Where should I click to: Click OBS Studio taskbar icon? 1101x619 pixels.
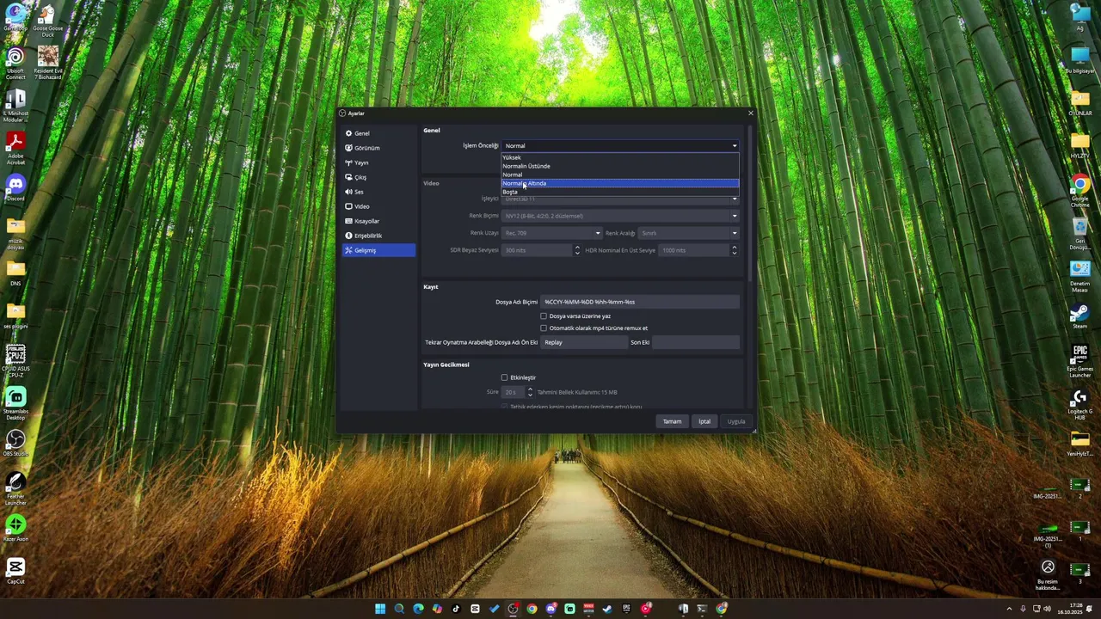click(x=513, y=609)
